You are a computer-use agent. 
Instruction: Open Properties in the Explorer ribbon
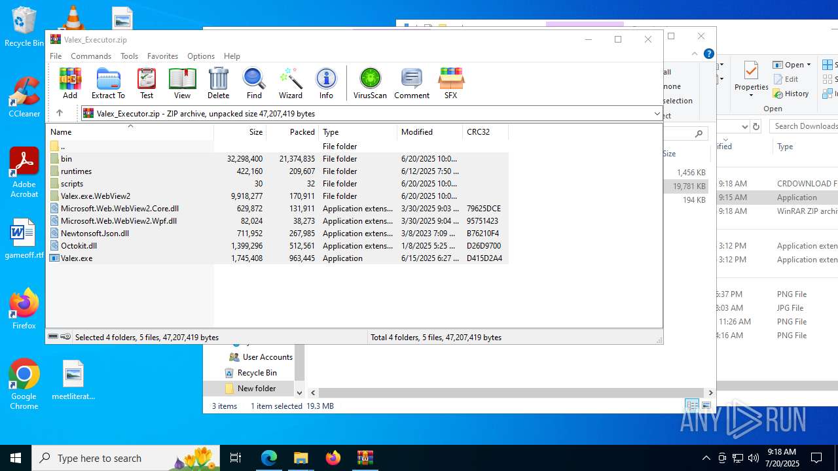(751, 78)
